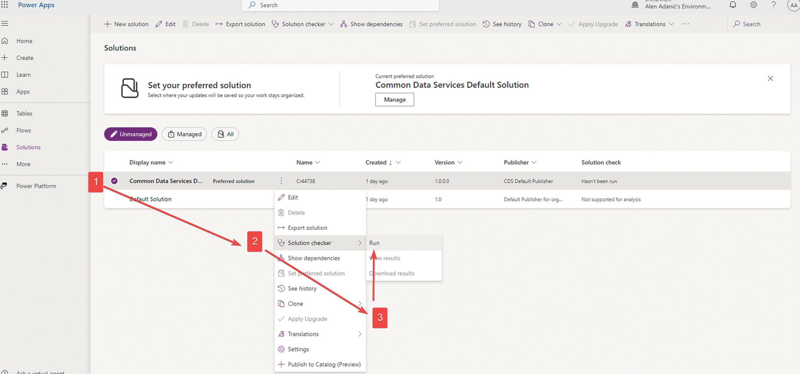The image size is (800, 374).
Task: Deselect the Common Data Services row checkmark
Action: (x=114, y=181)
